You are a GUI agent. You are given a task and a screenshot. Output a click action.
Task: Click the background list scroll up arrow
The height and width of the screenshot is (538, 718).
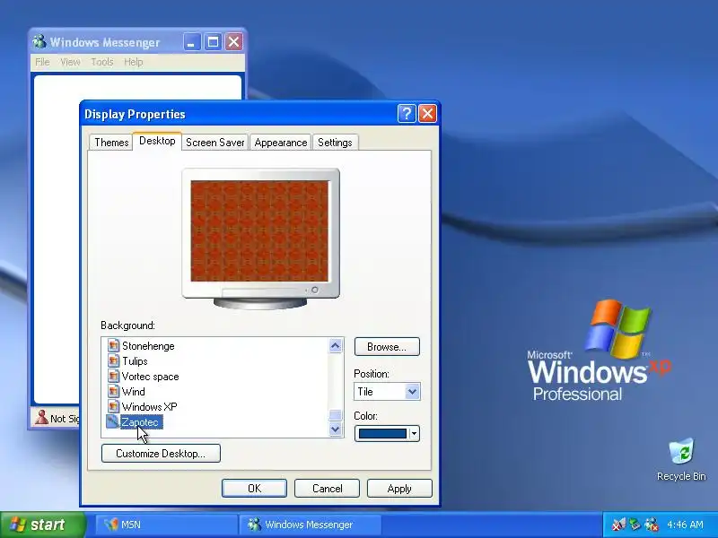pos(335,346)
